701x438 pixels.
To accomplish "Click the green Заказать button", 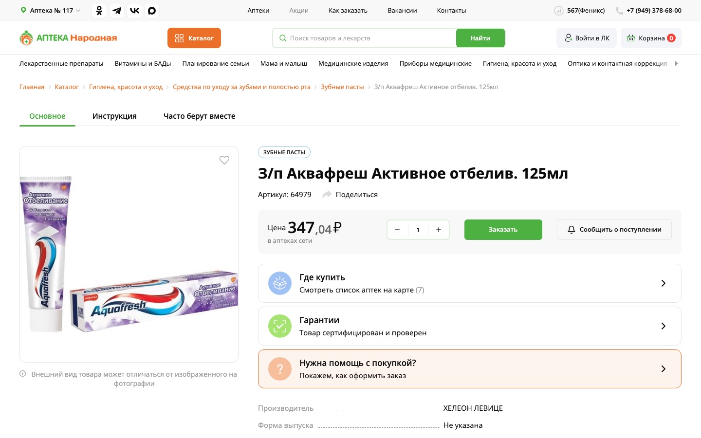I will click(x=503, y=230).
